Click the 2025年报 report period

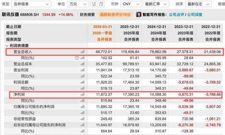(131, 33)
